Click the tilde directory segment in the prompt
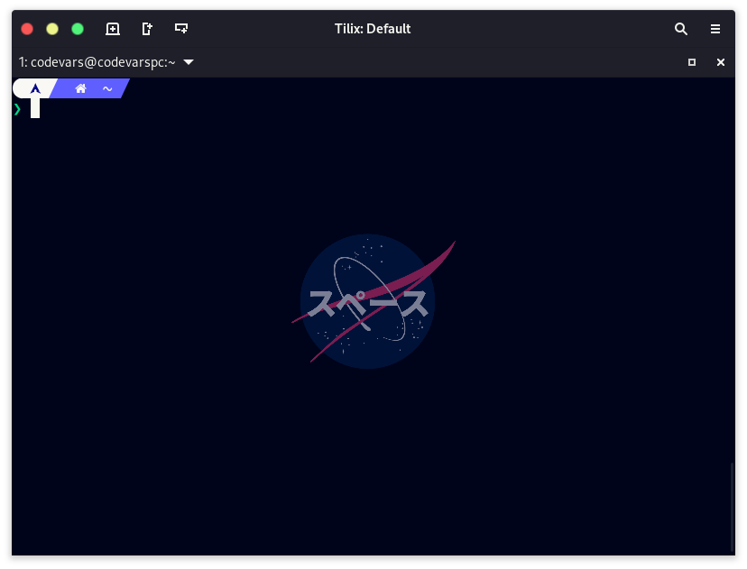Screen dimensions: 747x569 click(x=107, y=88)
